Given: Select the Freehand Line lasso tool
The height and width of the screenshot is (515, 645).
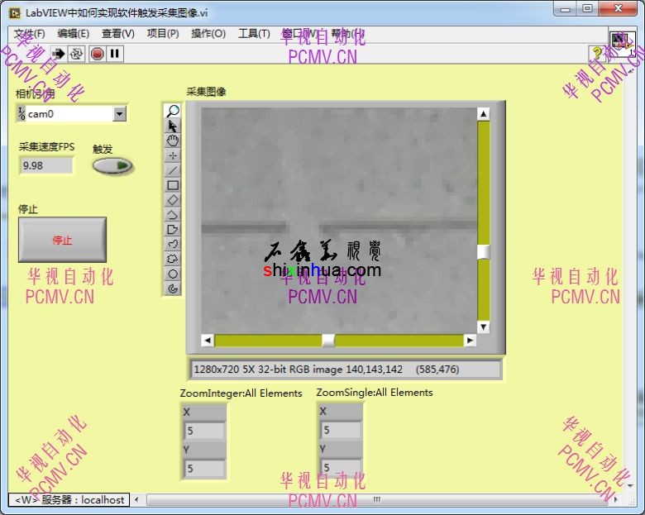Looking at the screenshot, I should 173,245.
